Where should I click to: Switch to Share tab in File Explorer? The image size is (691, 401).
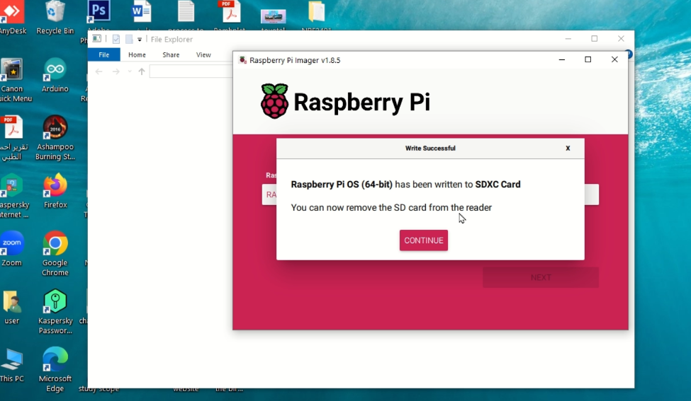(171, 54)
